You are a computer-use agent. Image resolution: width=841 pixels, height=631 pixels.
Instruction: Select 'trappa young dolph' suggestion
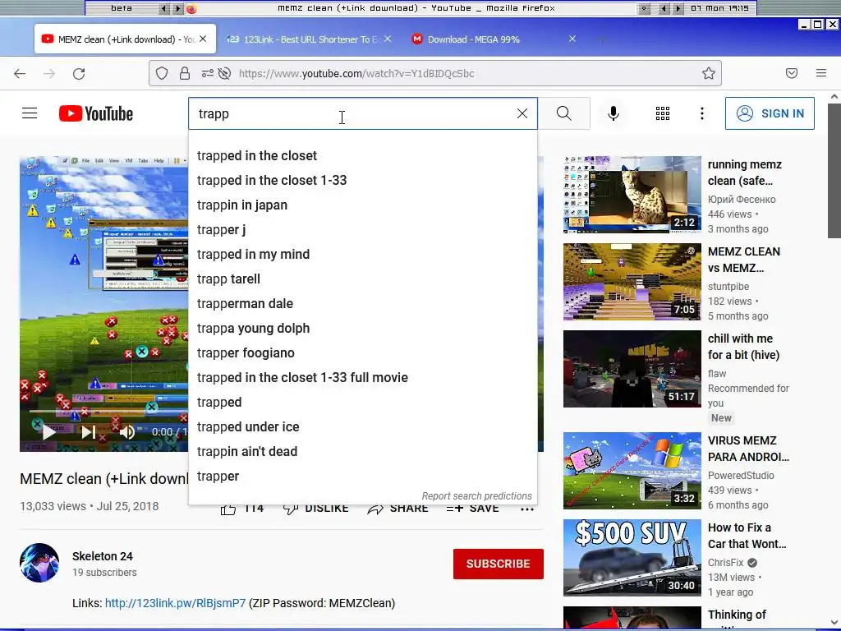362,329
